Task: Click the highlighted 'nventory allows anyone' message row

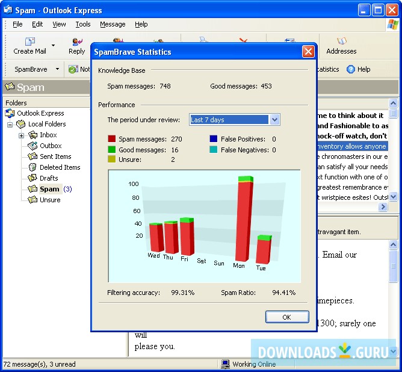Action: tap(353, 146)
